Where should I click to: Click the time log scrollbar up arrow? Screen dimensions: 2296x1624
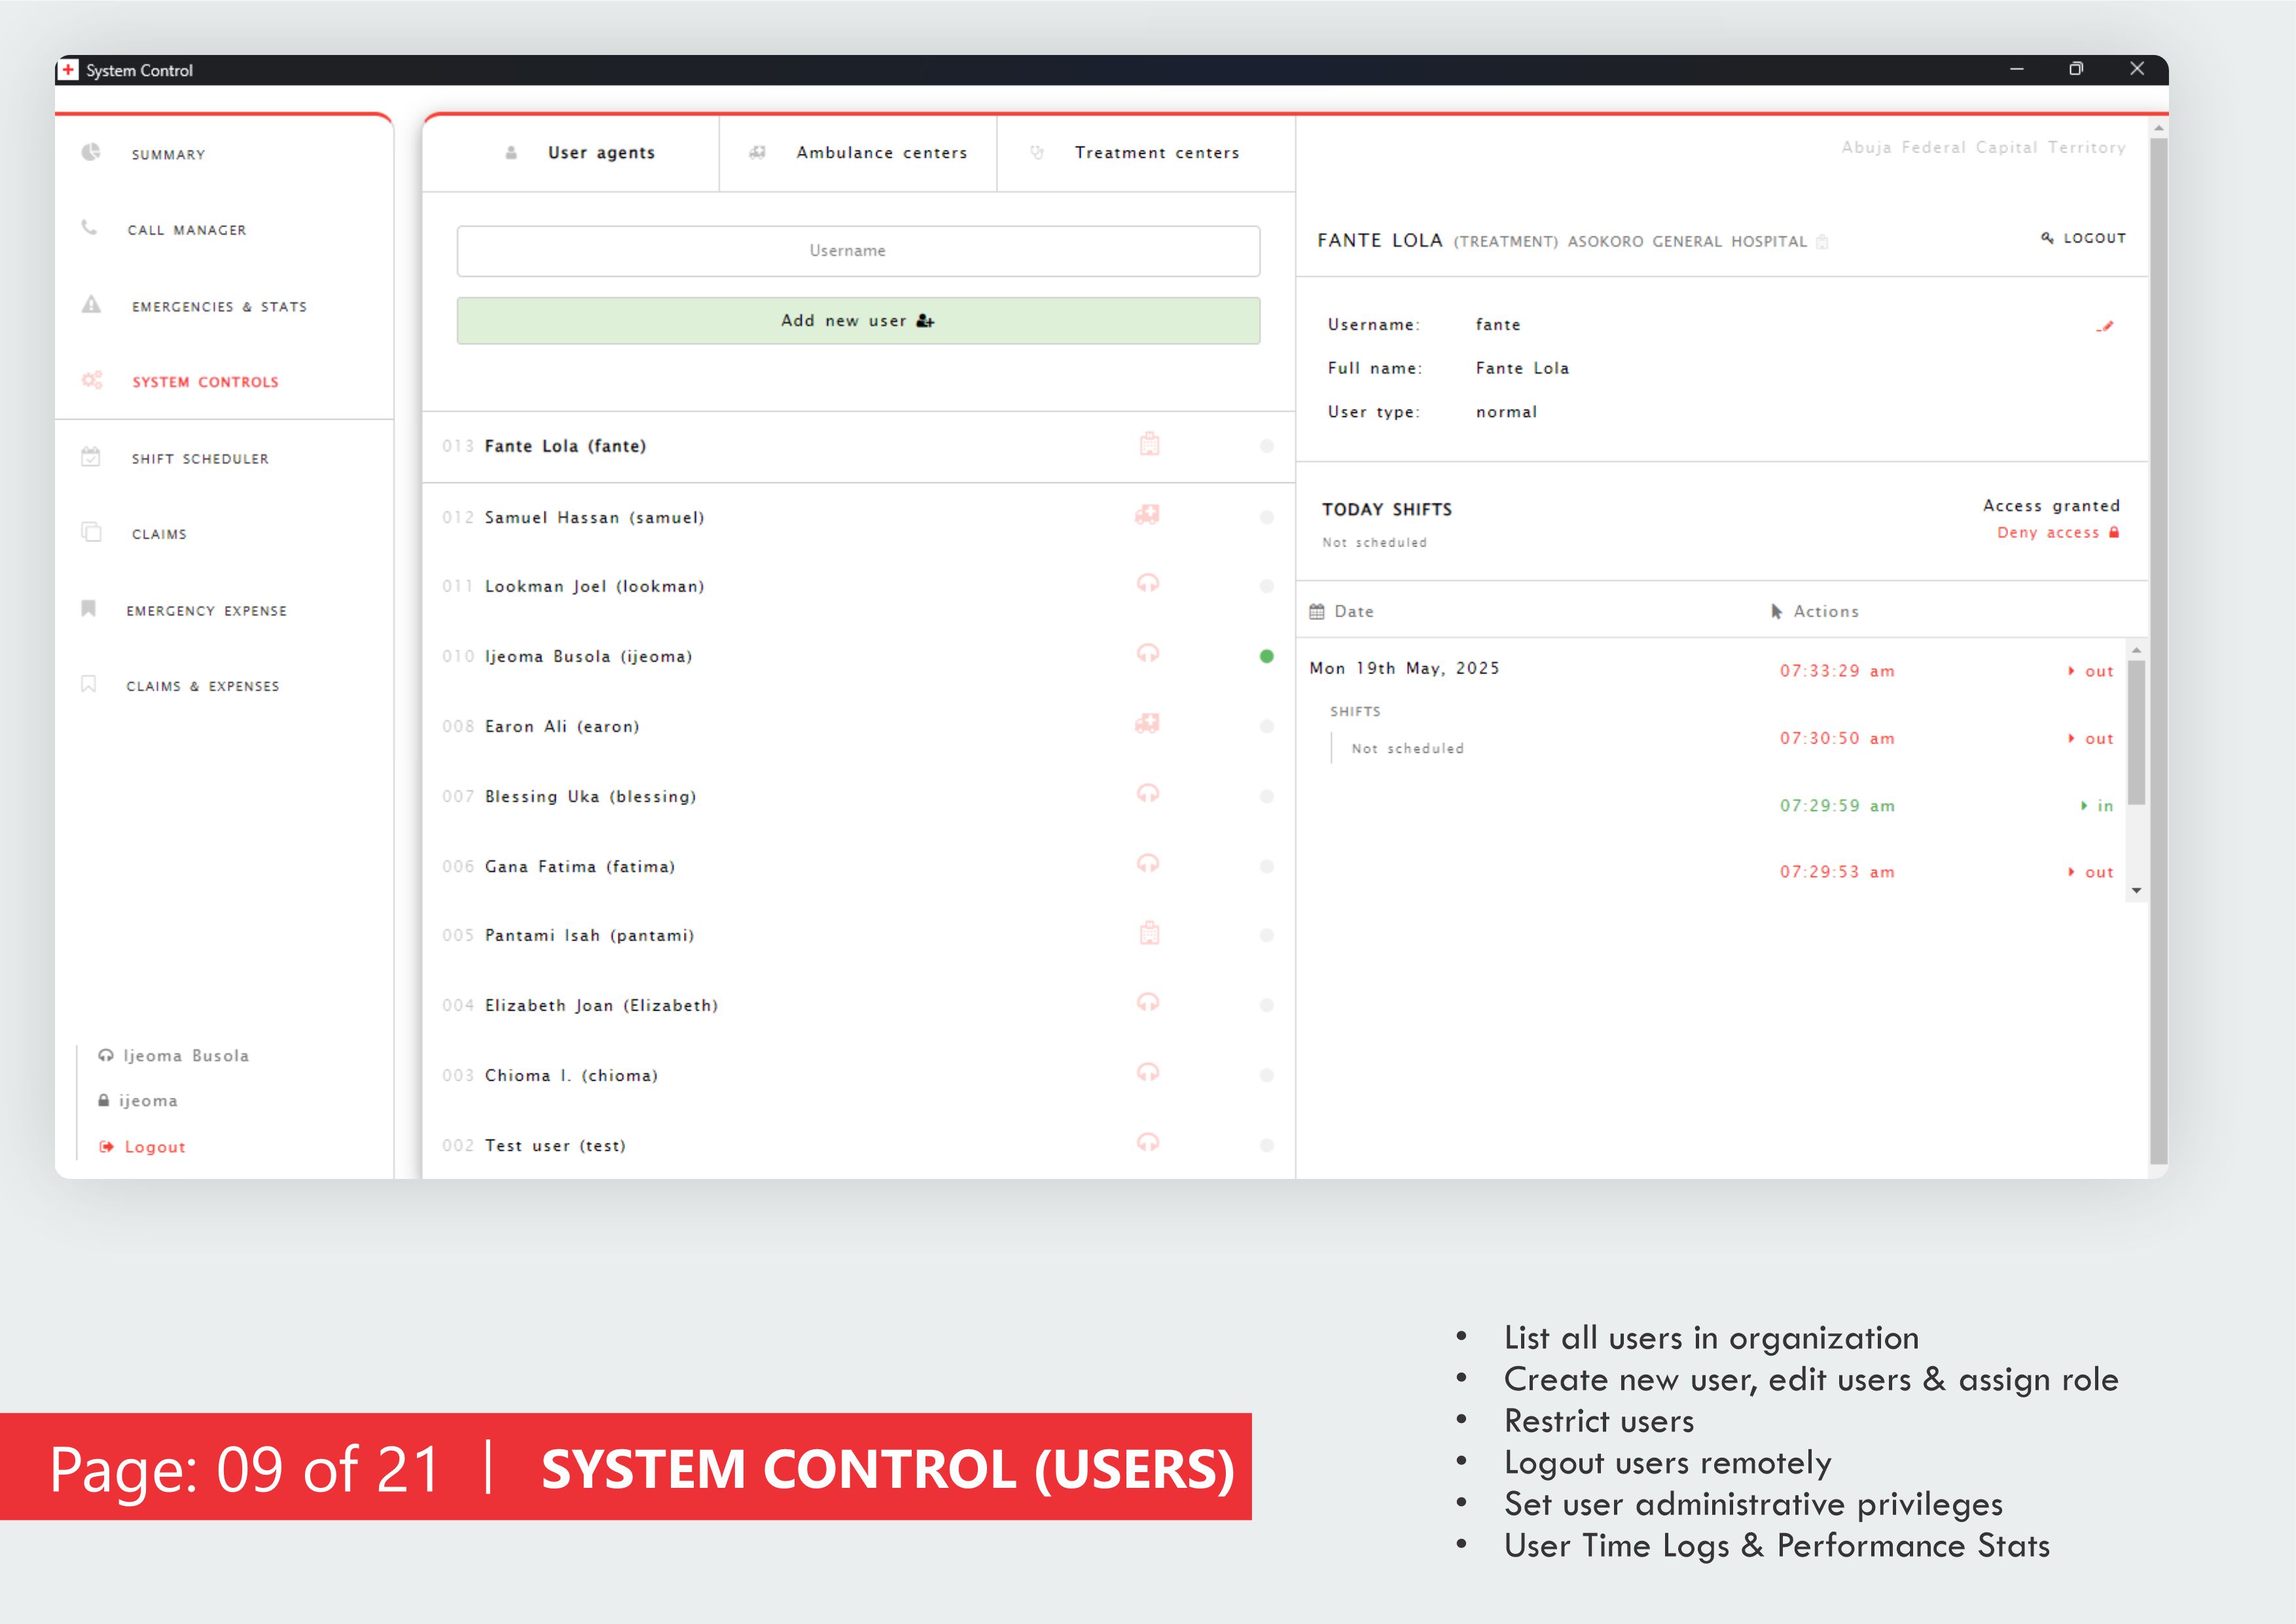2136,650
